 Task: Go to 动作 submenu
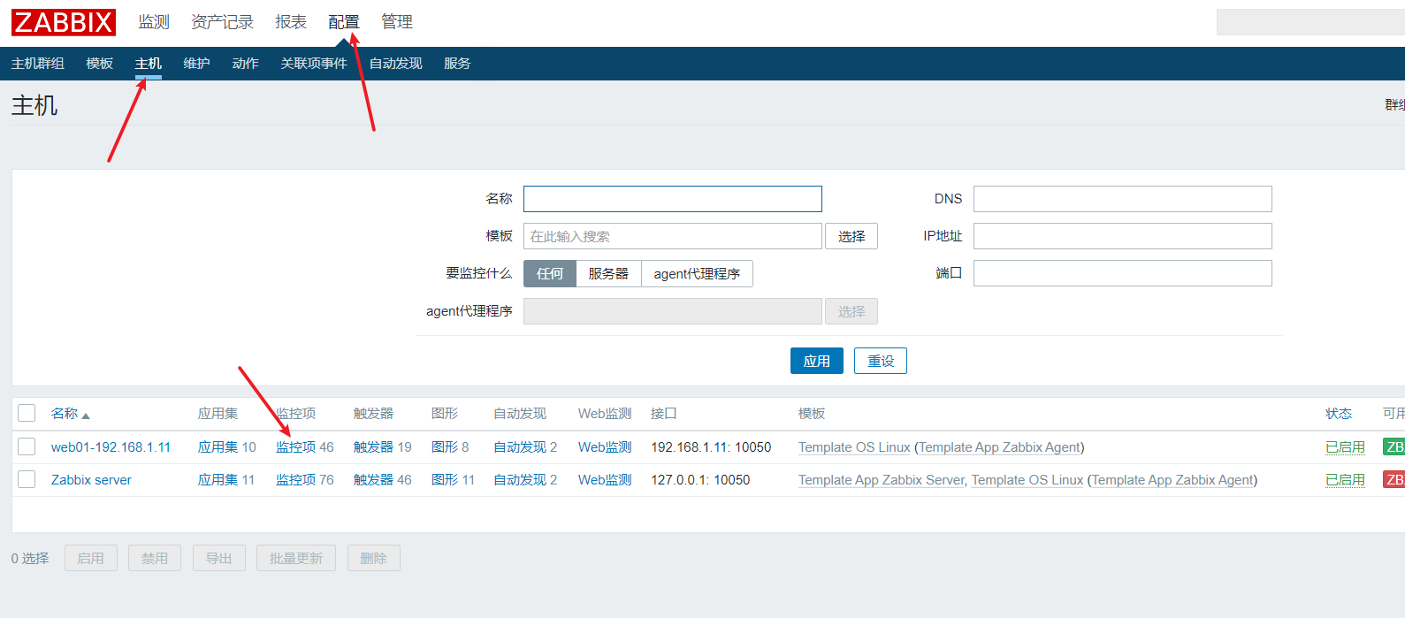[245, 64]
